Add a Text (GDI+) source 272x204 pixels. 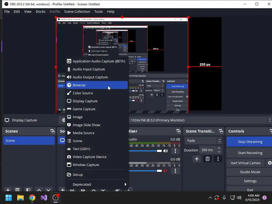point(97,149)
